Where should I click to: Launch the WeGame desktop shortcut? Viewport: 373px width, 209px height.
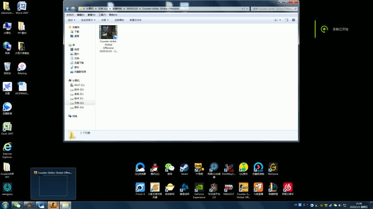pos(273,169)
